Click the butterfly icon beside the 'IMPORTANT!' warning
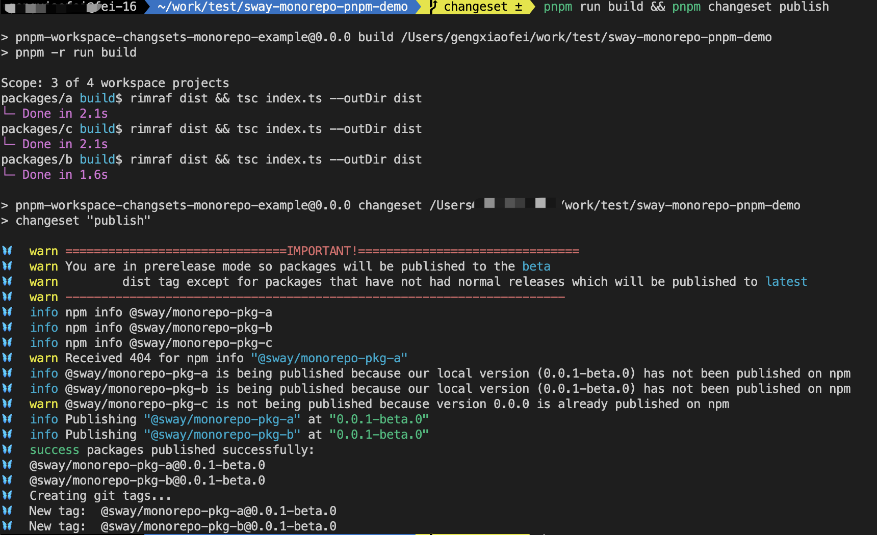Viewport: 877px width, 535px height. click(x=7, y=251)
